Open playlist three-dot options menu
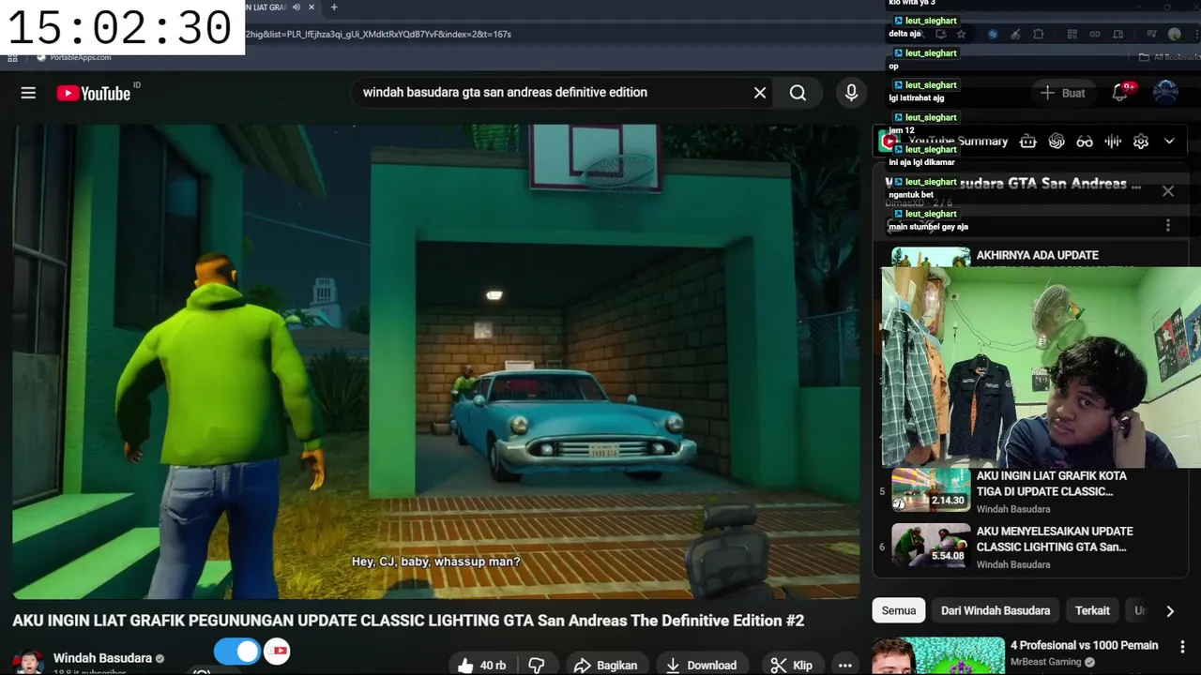 click(x=1168, y=225)
